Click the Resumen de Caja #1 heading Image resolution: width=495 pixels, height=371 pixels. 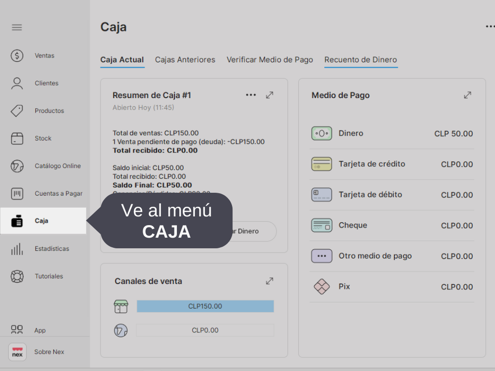tap(152, 95)
